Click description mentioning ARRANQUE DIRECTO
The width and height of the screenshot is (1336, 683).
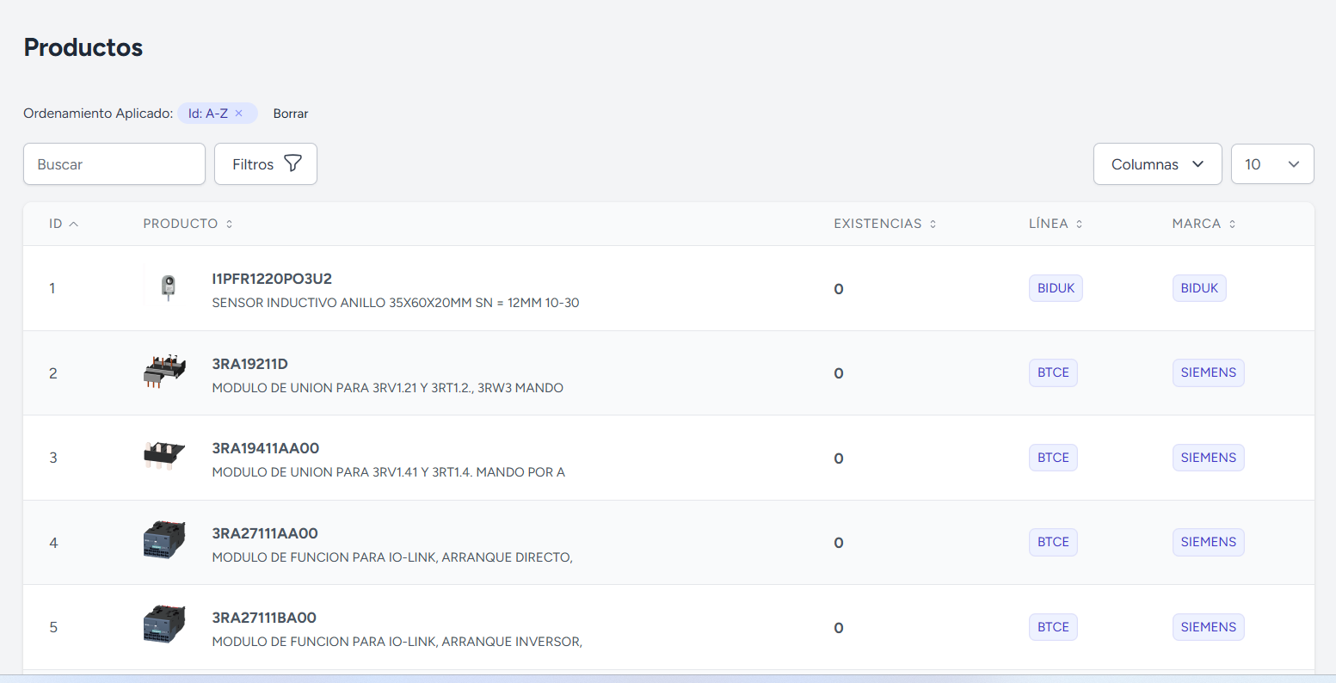point(392,557)
